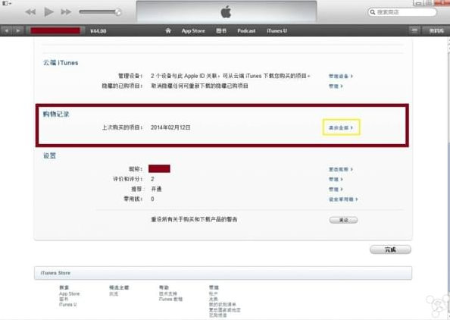Click the allowance setup link
Screen dimensions: 450x320
[x=343, y=199]
